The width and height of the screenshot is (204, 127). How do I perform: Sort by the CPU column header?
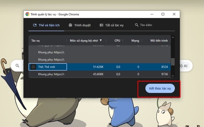tap(117, 41)
